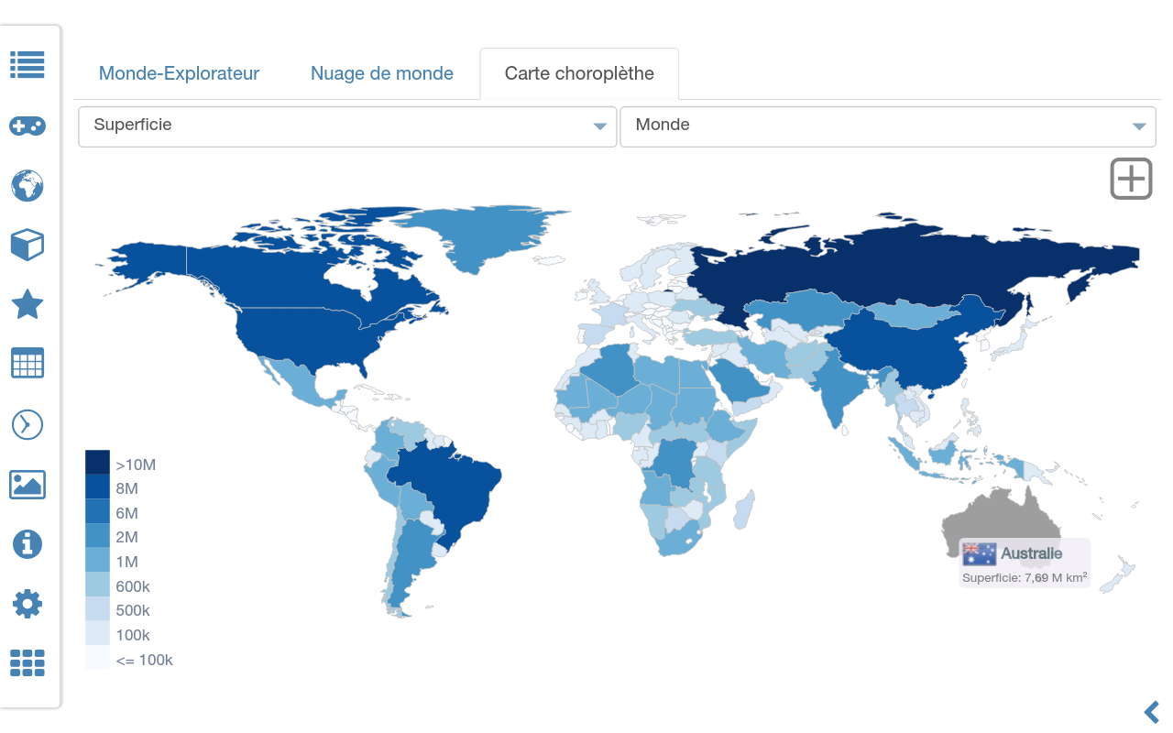Open settings gear icon
Image resolution: width=1173 pixels, height=733 pixels.
[27, 604]
